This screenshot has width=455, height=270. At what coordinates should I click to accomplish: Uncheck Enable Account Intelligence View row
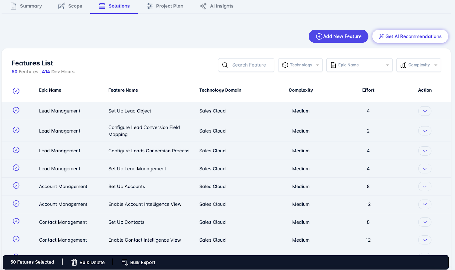(x=16, y=203)
